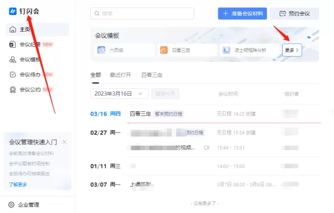Screen dimensions: 334x213
Task: Open the 了解更多 link
Action: point(18,185)
